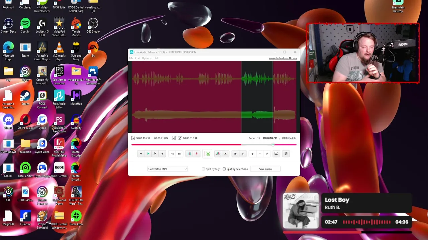Click the end time field 00:00:21.874

[161, 138]
